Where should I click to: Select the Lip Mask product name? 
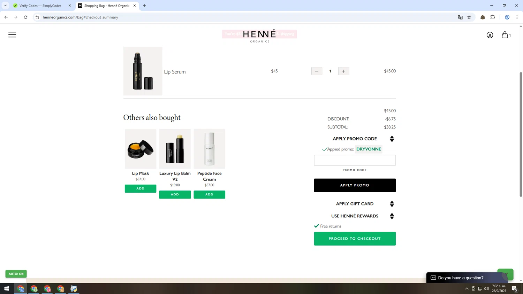coord(141,173)
